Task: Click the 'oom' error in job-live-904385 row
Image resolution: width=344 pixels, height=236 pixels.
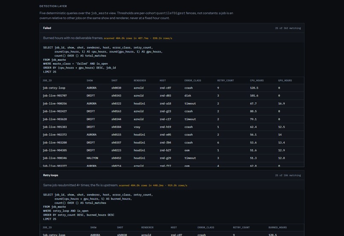Action: tap(187, 150)
